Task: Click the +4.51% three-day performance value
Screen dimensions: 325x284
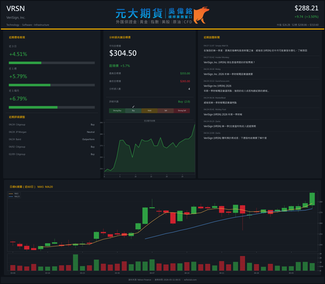Action: 18,54
